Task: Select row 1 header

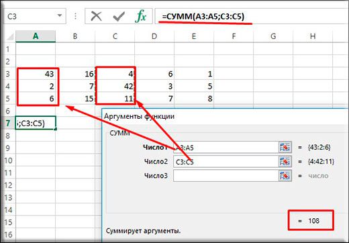Action: pyautogui.click(x=8, y=49)
